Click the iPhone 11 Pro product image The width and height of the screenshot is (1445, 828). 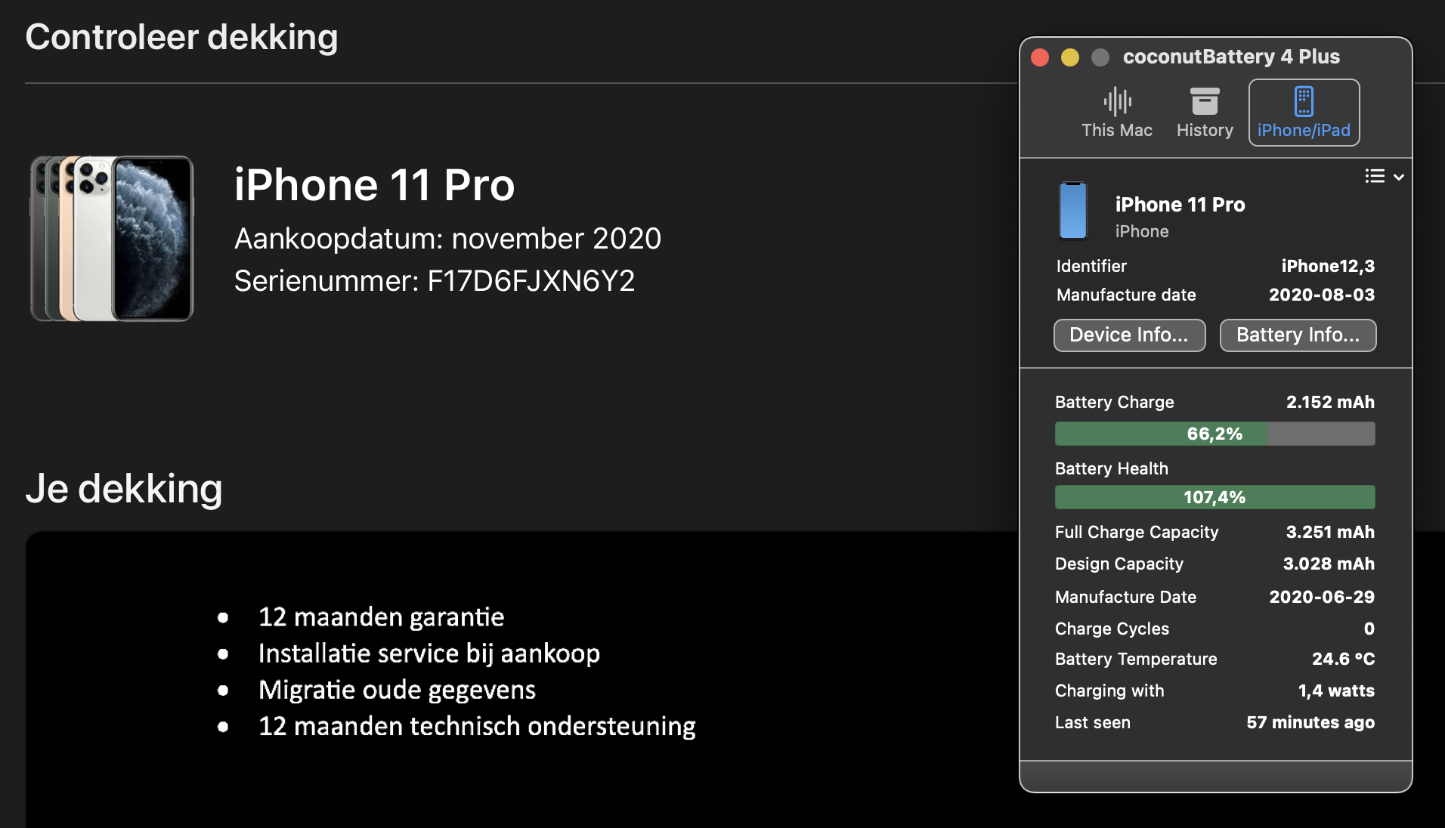(112, 239)
